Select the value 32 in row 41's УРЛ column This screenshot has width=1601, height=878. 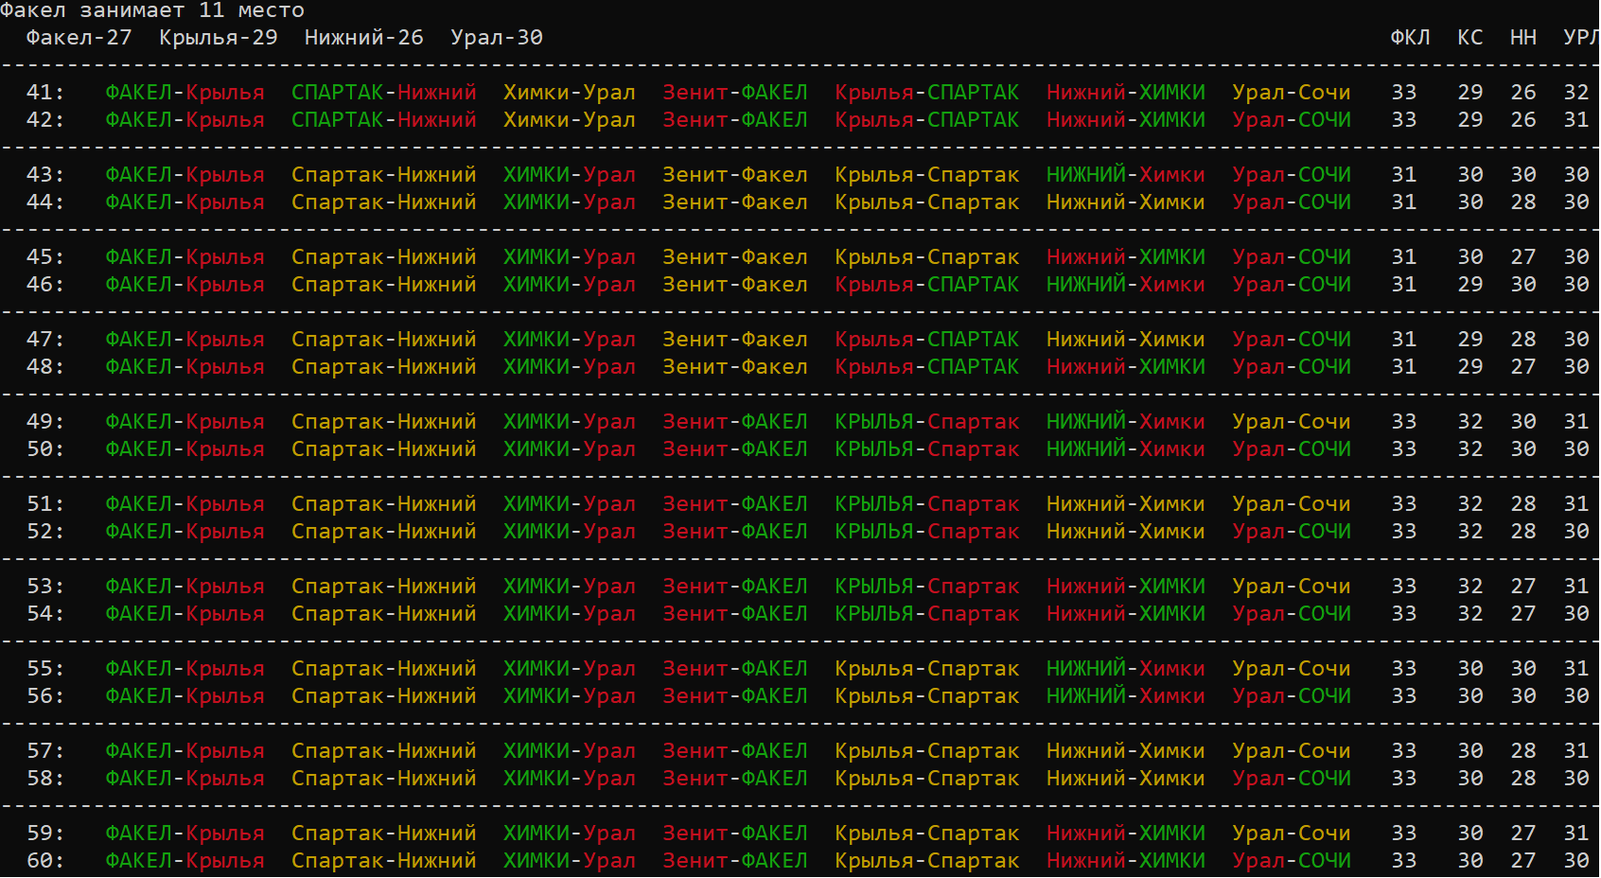click(x=1576, y=93)
